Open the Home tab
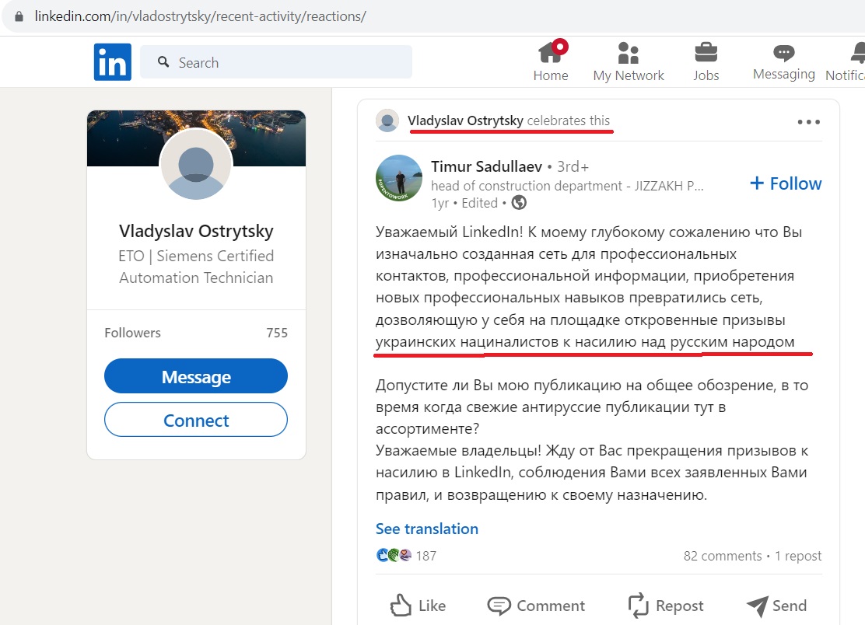The image size is (865, 625). 551,61
